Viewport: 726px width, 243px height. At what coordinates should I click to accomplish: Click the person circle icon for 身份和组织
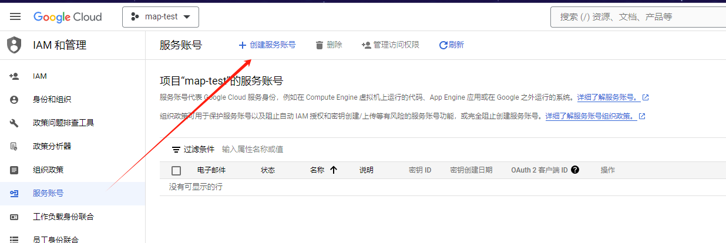point(14,100)
